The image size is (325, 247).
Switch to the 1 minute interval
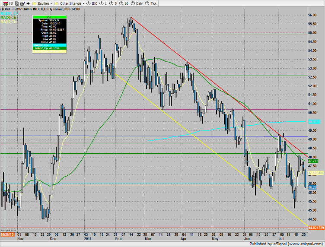tap(103, 3)
